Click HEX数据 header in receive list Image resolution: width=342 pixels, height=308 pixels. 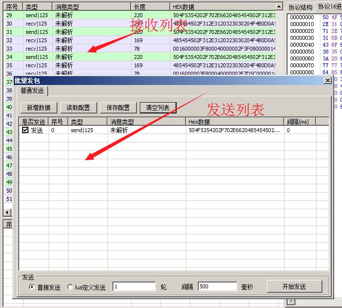tap(223, 7)
